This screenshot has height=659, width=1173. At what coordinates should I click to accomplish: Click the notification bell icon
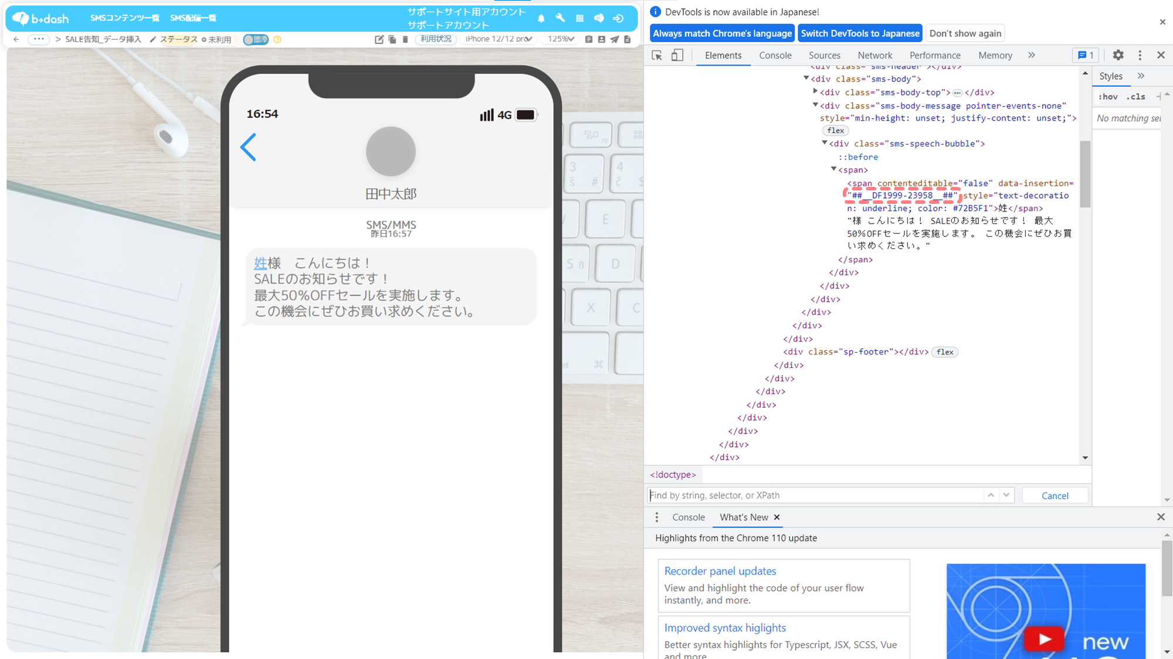[541, 18]
